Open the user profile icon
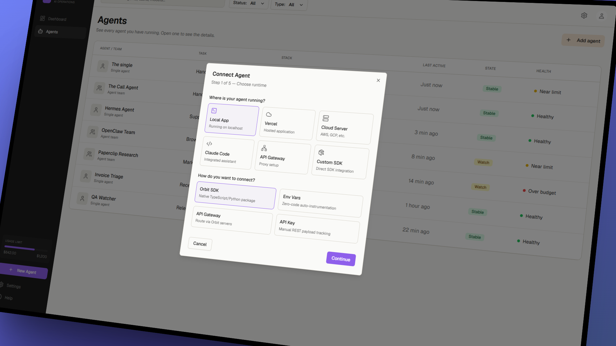 pos(601,16)
